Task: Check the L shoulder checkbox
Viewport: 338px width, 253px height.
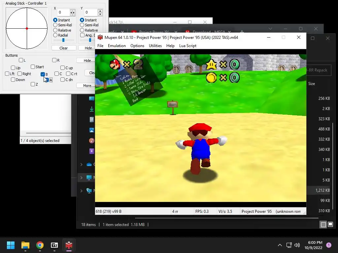Action: [21, 60]
